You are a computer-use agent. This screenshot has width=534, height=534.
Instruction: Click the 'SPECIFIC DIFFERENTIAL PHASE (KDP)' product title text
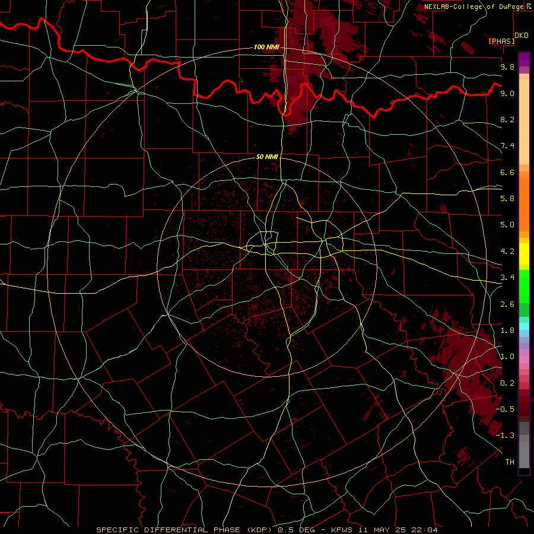tap(186, 530)
